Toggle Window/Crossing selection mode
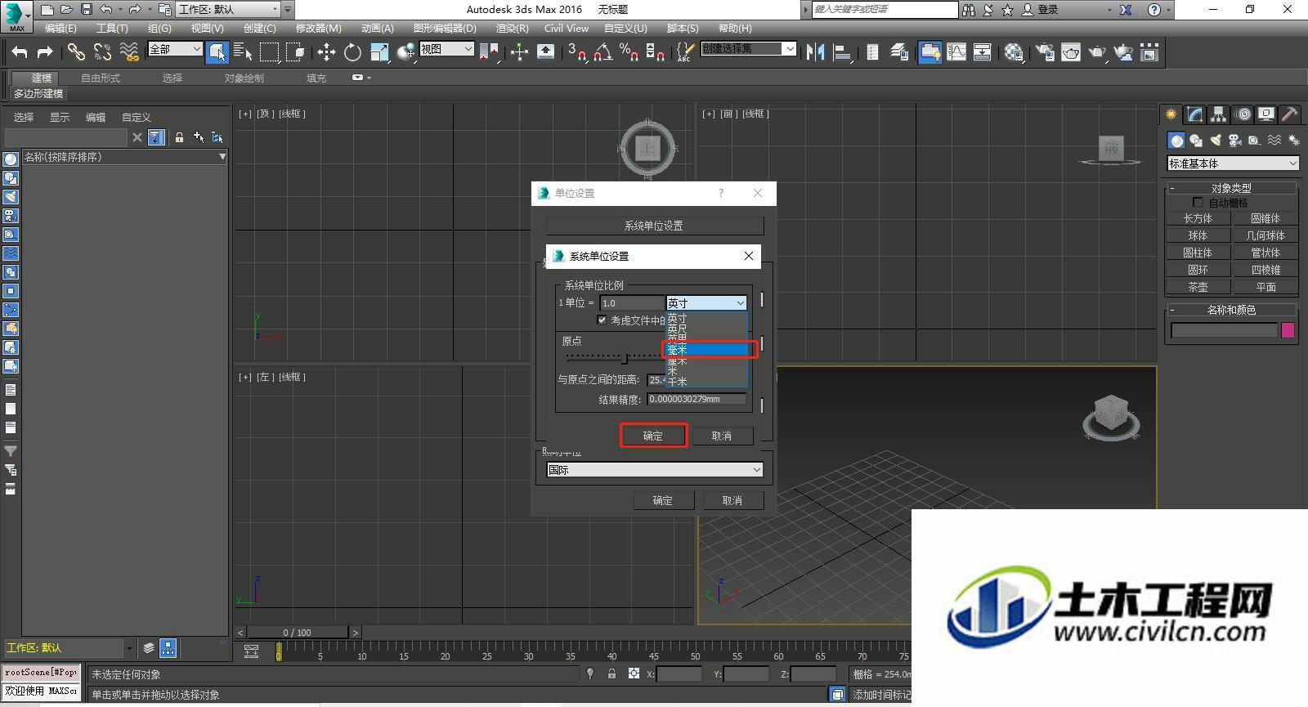1308x707 pixels. click(295, 52)
